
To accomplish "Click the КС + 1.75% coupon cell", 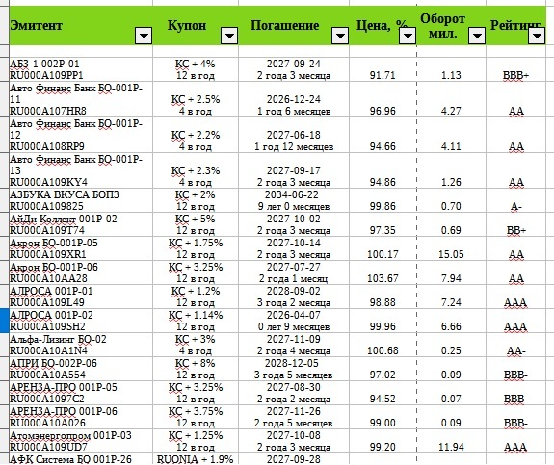I will pyautogui.click(x=196, y=248).
